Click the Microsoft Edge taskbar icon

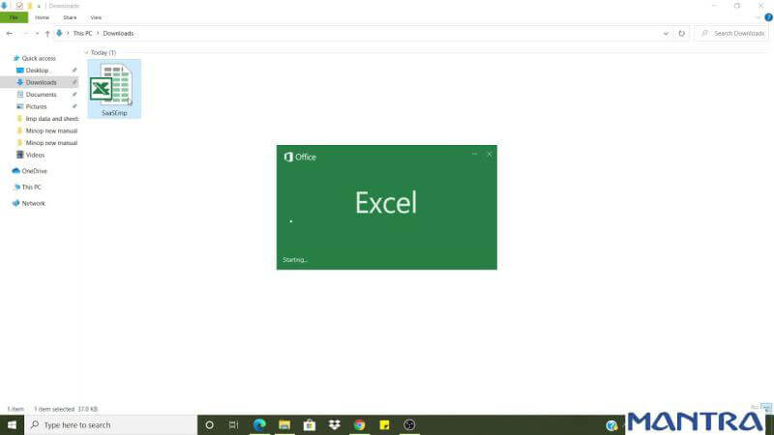point(259,424)
